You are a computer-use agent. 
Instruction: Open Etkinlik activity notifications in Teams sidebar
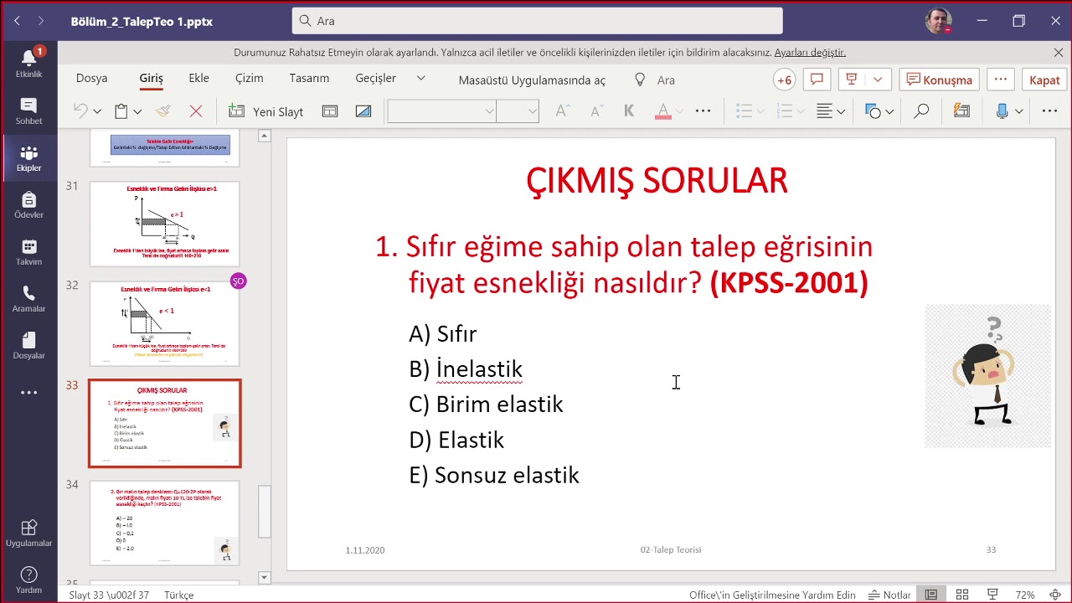[28, 64]
